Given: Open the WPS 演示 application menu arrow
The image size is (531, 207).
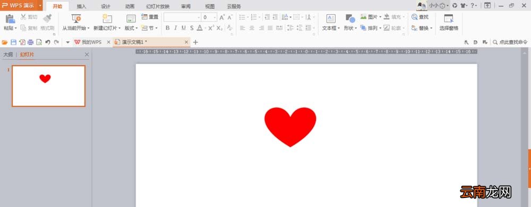Looking at the screenshot, I should pos(40,5).
